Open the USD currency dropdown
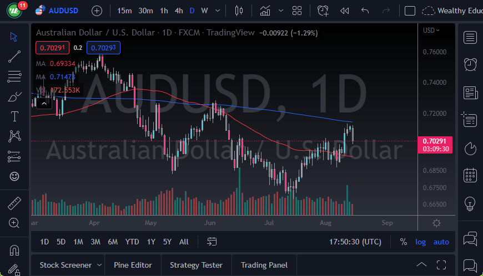This screenshot has width=483, height=276. coord(431,30)
